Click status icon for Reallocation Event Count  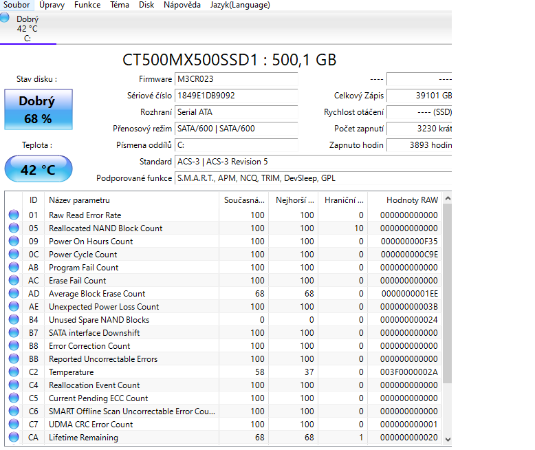(x=14, y=385)
